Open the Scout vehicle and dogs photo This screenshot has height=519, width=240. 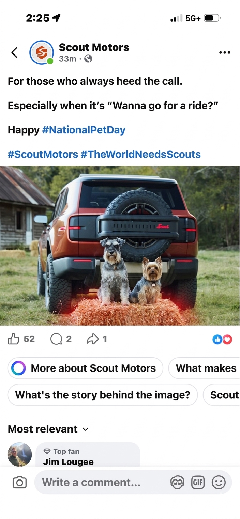tap(120, 246)
